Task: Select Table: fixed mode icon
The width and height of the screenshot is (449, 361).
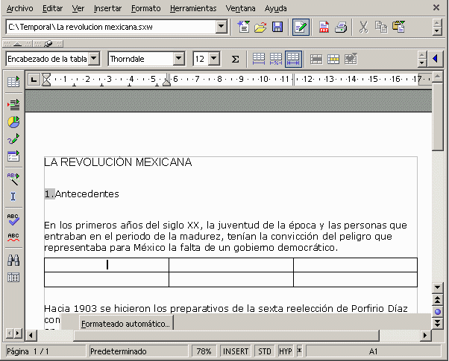Action: [x=259, y=59]
